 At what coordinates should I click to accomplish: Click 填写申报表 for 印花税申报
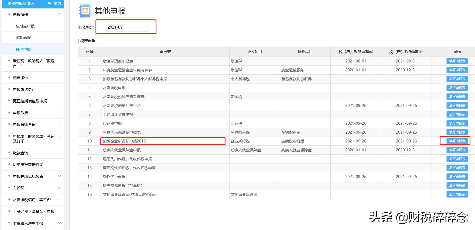coord(457,123)
